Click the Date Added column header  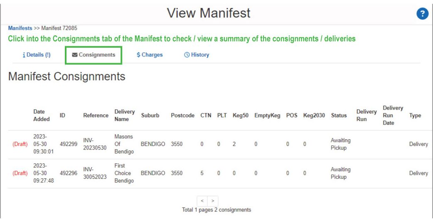point(42,116)
